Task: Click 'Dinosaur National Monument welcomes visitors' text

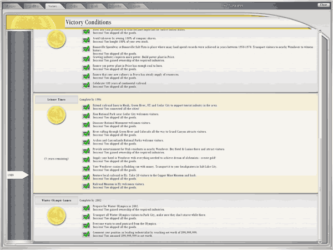Action: click(122, 123)
